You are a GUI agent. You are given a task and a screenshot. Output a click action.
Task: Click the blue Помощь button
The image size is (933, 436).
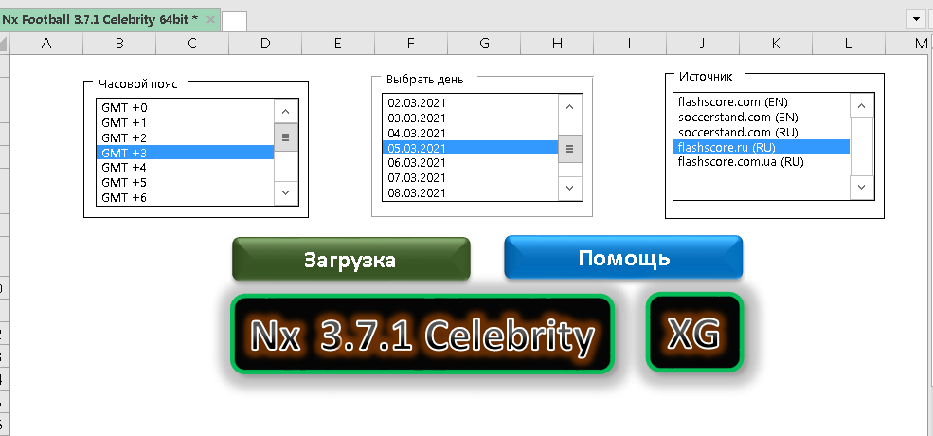coord(623,257)
